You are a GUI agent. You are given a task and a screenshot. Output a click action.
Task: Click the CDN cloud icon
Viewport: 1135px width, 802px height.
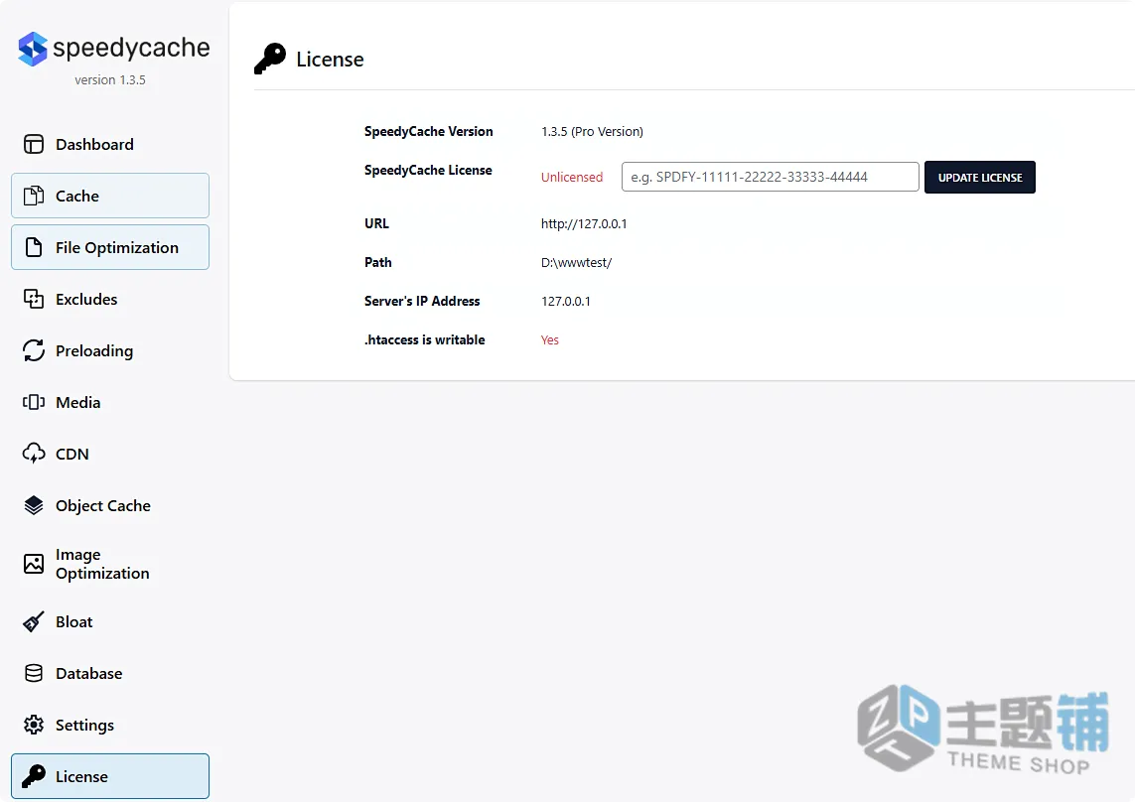[34, 454]
